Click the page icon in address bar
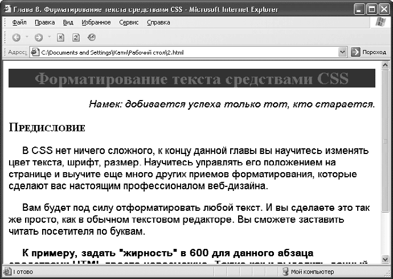This screenshot has height=279, width=393. 35,52
